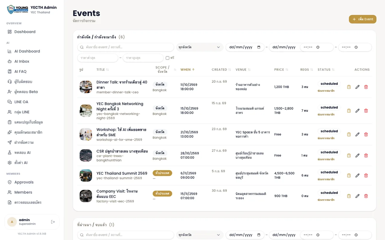
Task: Open LINE OA section
Action: tap(32, 102)
